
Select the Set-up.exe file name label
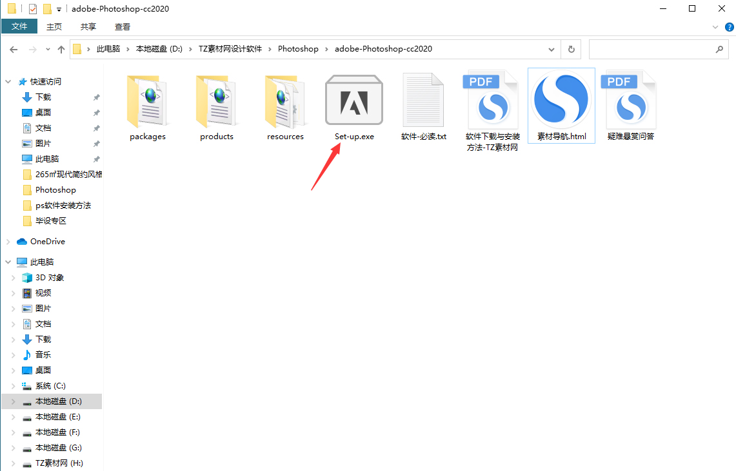[354, 137]
